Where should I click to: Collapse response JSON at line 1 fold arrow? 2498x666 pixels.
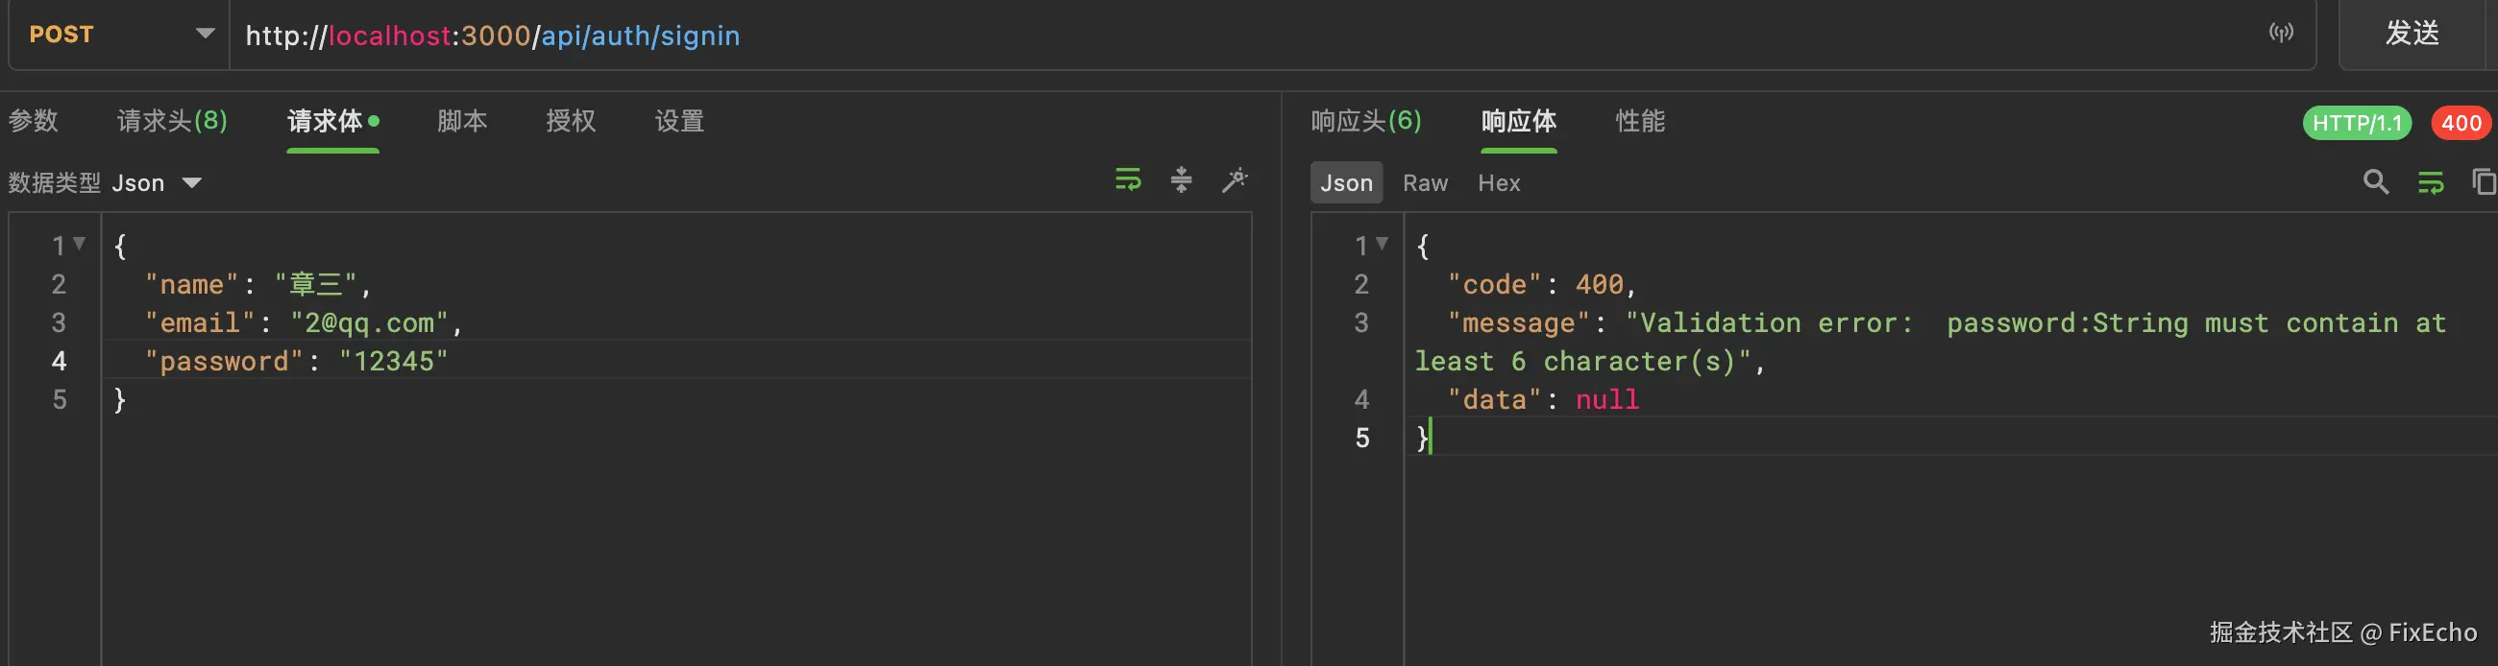pyautogui.click(x=1382, y=244)
